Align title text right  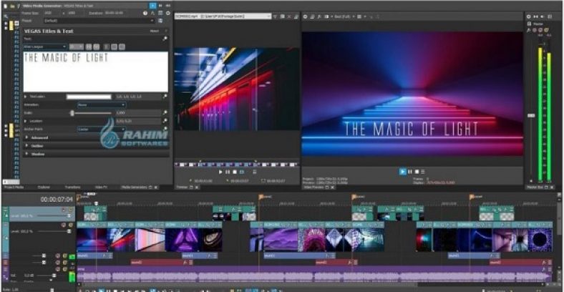pyautogui.click(x=122, y=47)
